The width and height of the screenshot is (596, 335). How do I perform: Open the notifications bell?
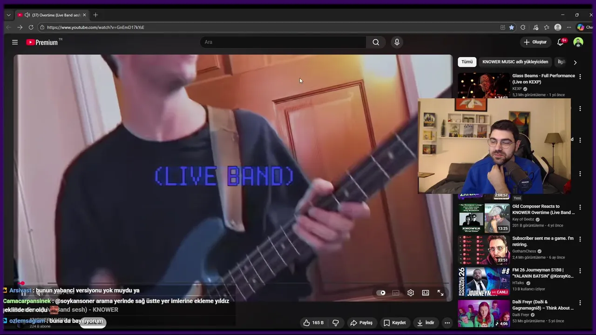coord(561,42)
